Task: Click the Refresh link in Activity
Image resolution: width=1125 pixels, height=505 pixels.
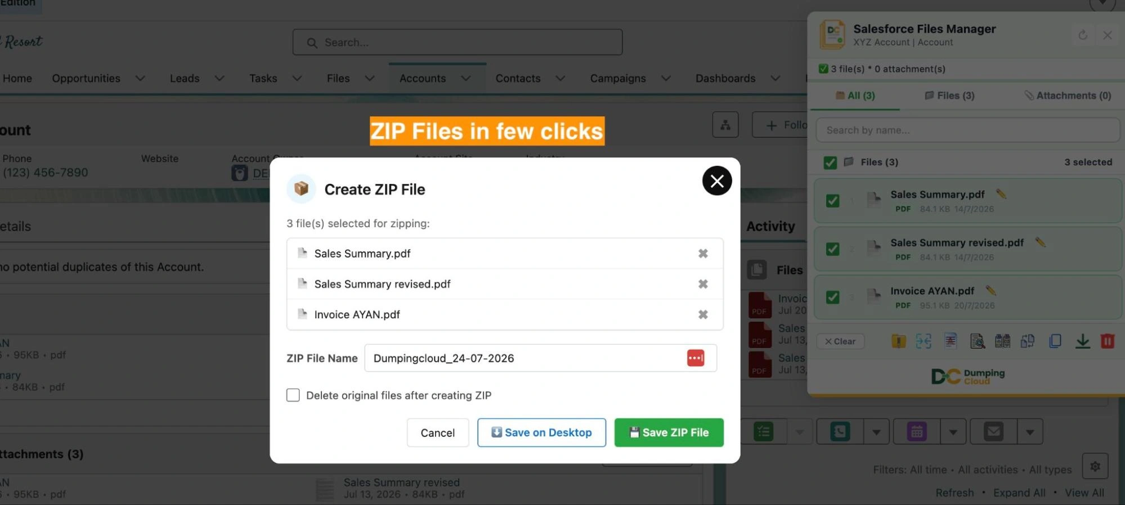Action: (x=954, y=493)
